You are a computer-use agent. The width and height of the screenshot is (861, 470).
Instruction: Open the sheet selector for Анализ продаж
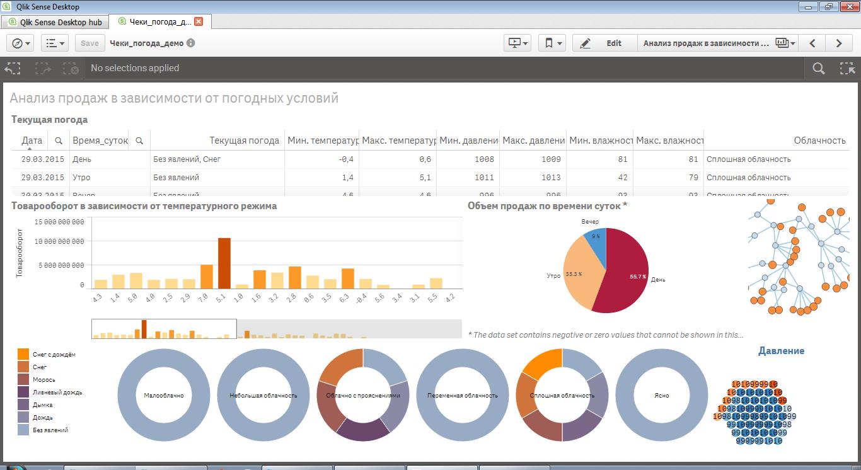[785, 43]
